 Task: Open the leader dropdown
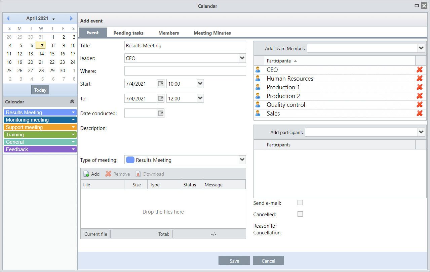[x=242, y=58]
